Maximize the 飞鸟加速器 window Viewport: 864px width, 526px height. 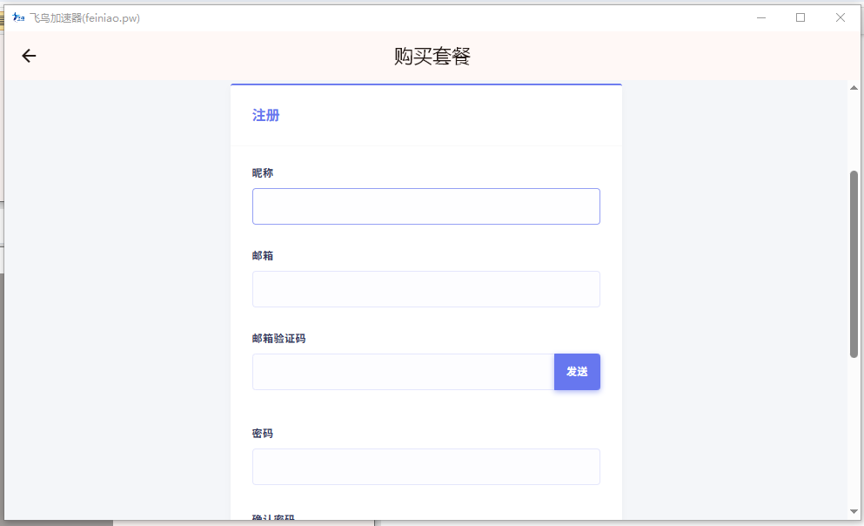pyautogui.click(x=800, y=17)
